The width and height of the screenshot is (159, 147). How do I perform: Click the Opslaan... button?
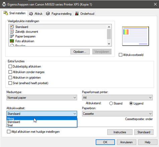coord(80,52)
